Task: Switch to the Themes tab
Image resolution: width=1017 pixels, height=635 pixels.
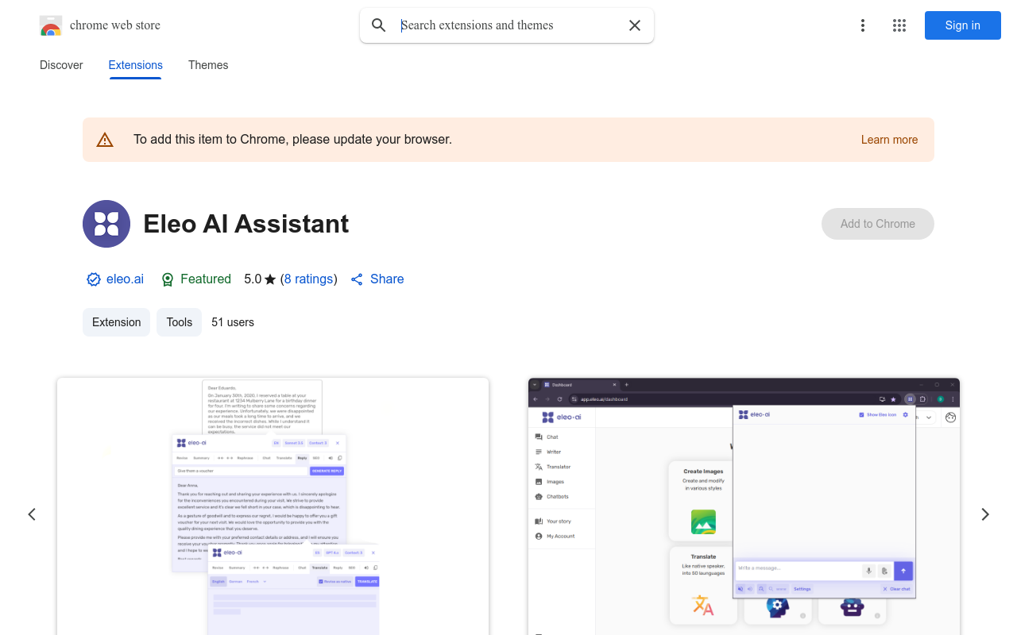Action: click(208, 65)
